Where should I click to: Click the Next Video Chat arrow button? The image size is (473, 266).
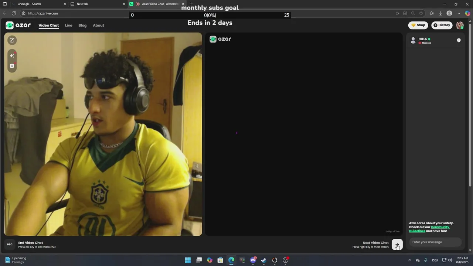click(x=397, y=245)
